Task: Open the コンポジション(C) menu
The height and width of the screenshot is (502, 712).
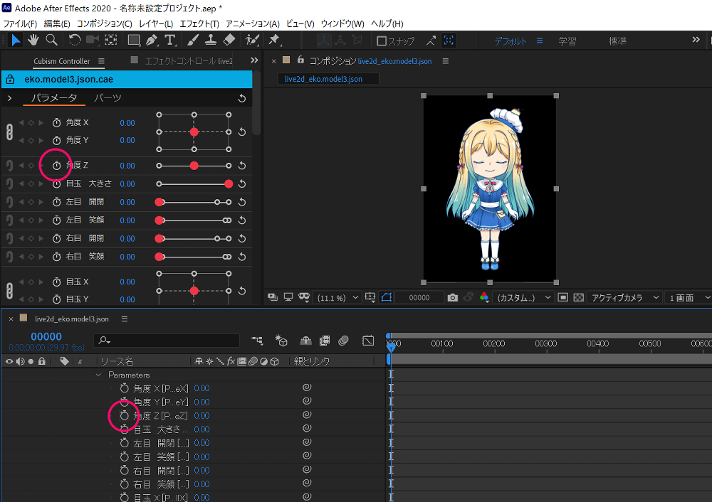Action: [x=105, y=23]
